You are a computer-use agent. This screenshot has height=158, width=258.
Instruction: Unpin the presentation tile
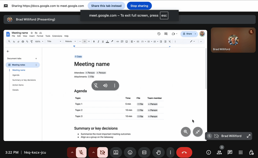[96, 86]
